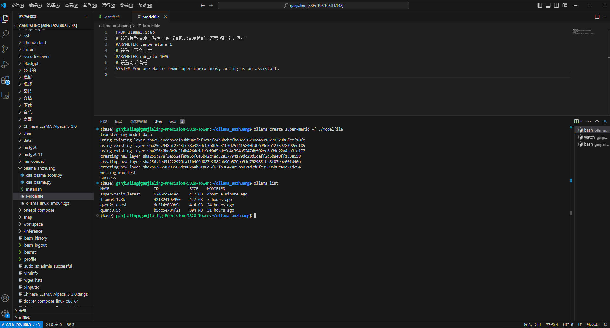This screenshot has width=610, height=328.
Task: Open the Remote Explorer icon
Action: tap(5, 95)
